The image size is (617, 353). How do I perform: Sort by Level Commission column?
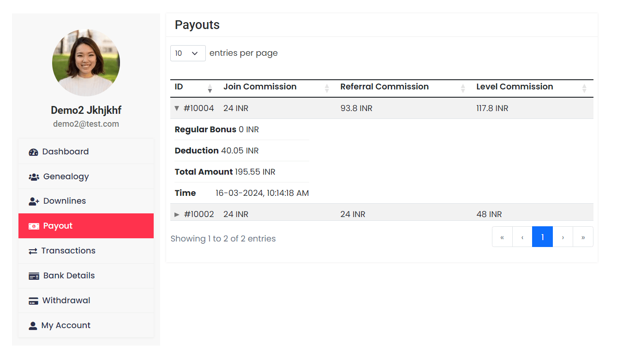[584, 88]
